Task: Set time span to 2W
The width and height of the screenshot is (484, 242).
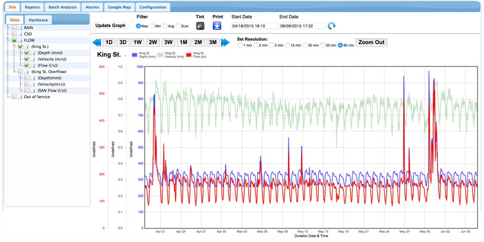Action: click(x=153, y=43)
